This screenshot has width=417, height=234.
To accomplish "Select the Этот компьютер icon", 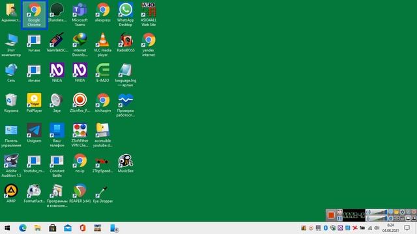I will coord(11,45).
